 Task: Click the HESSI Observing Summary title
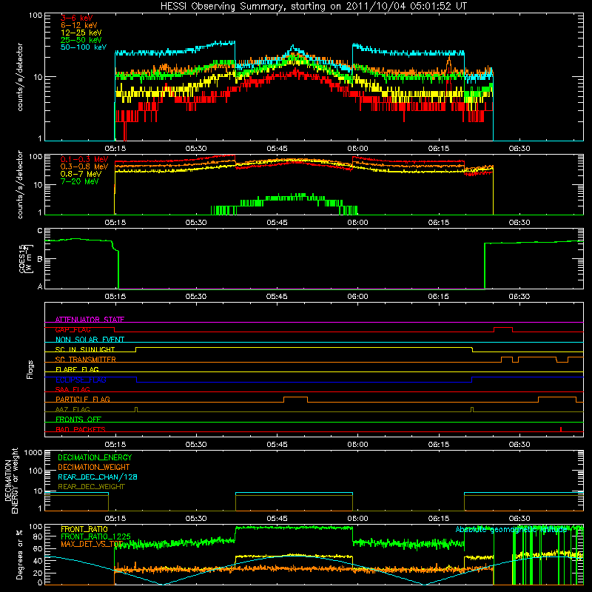(313, 7)
